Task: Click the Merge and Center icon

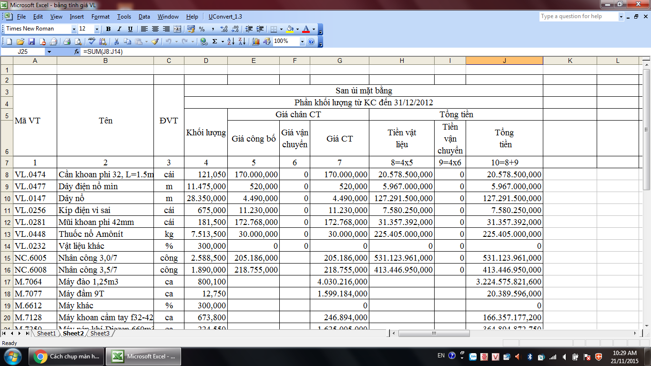Action: coord(177,29)
